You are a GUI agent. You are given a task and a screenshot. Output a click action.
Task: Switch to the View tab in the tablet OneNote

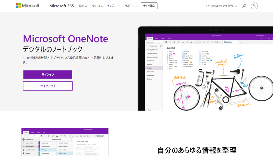[169, 38]
